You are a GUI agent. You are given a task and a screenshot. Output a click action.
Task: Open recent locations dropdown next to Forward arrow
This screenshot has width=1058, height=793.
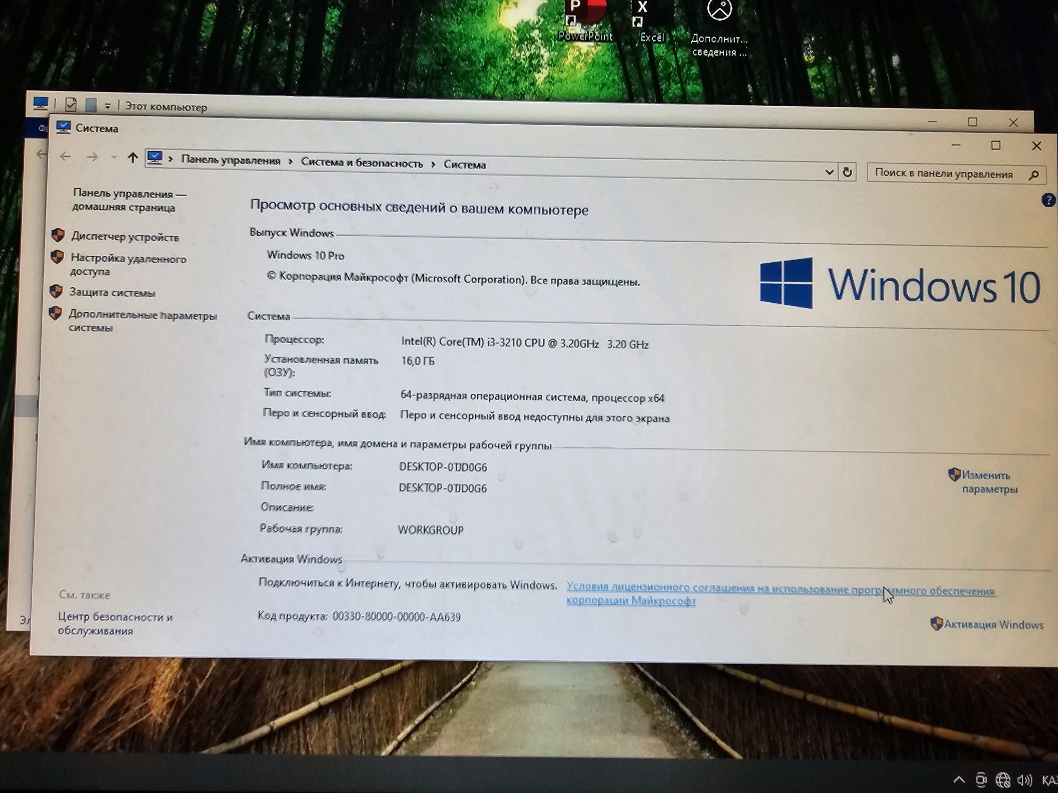114,157
